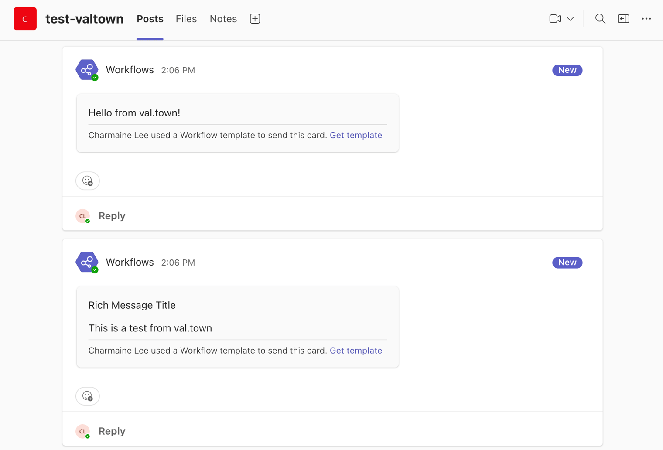Add reaction to Hello from val.town post
Image resolution: width=663 pixels, height=450 pixels.
tap(88, 181)
